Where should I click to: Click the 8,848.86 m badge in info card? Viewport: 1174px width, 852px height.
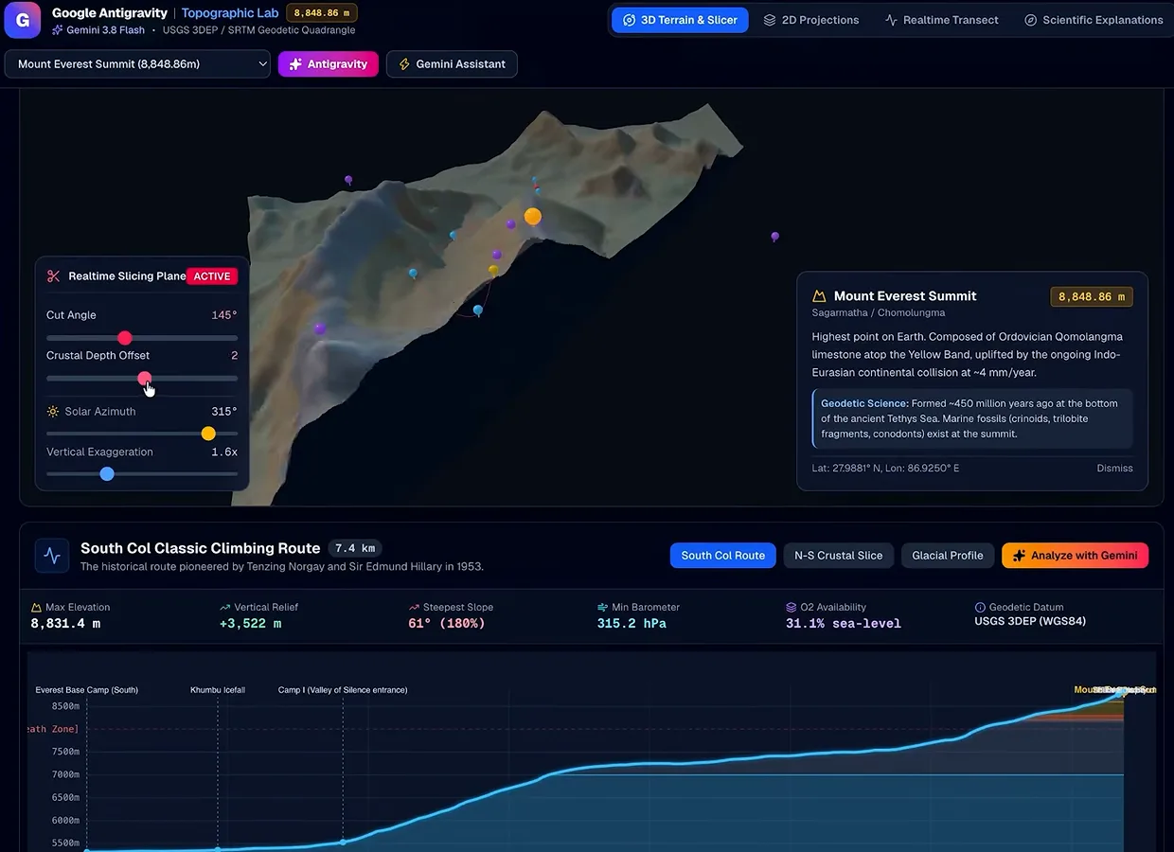1092,296
